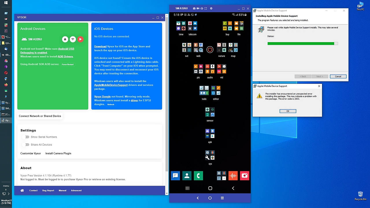Tap the phone's recent apps button

coord(187,188)
